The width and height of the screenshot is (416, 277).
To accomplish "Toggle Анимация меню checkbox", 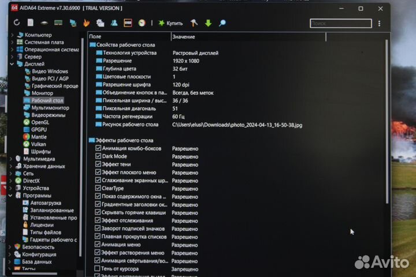I will 98,245.
